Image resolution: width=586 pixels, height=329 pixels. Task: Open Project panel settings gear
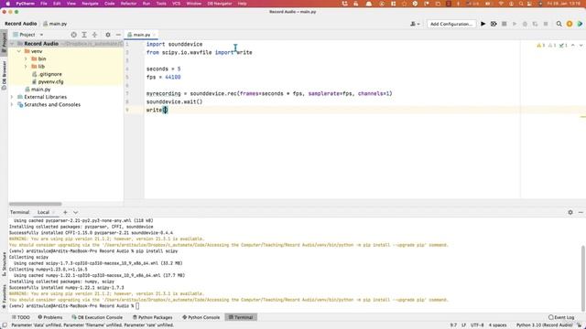108,35
